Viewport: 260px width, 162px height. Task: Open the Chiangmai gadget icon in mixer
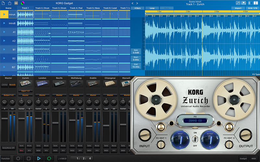tap(110, 83)
